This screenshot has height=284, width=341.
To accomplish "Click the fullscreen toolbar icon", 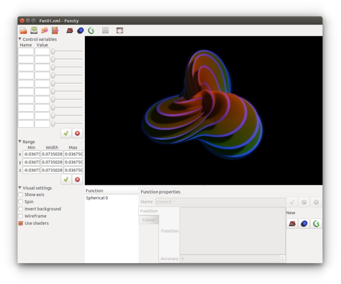I will [x=119, y=30].
